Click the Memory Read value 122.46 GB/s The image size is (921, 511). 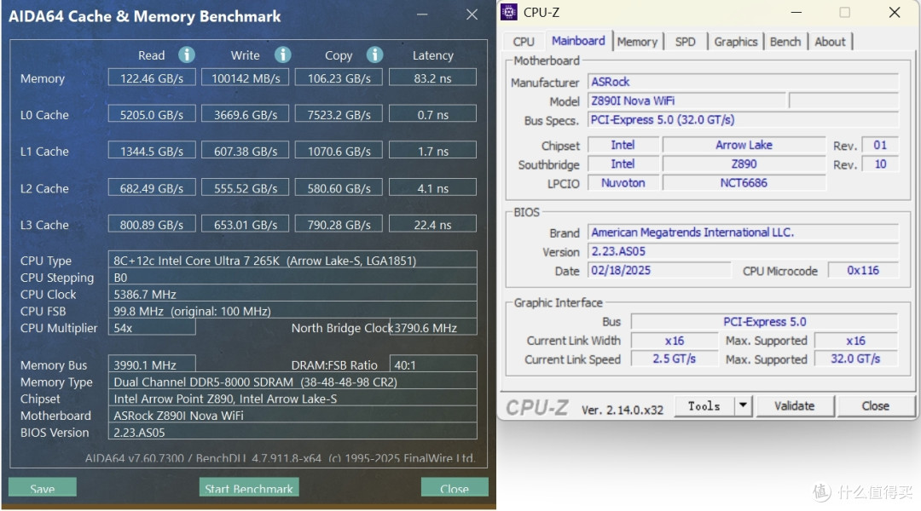[x=152, y=78]
